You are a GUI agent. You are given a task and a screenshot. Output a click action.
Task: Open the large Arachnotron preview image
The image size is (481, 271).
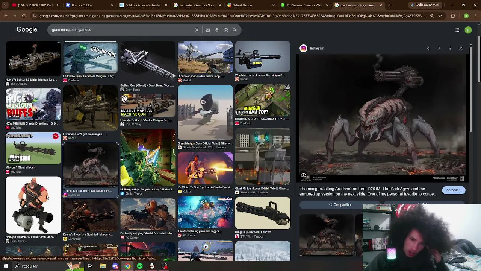click(x=383, y=118)
